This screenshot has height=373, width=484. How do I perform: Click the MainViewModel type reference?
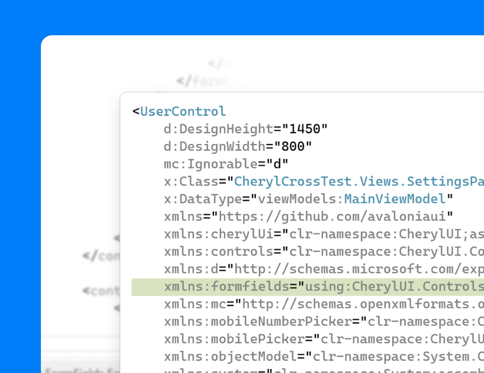(394, 199)
